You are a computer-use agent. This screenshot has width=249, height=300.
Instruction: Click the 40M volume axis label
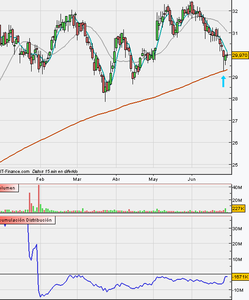pos(237,187)
